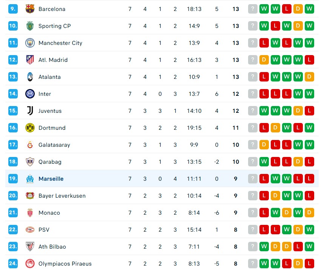Viewport: 324px width, 269px height.
Task: Click the Atl. Madrid team crest
Action: 30,60
